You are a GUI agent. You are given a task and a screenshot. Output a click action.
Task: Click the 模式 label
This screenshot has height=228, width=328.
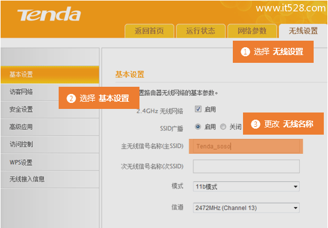point(177,186)
